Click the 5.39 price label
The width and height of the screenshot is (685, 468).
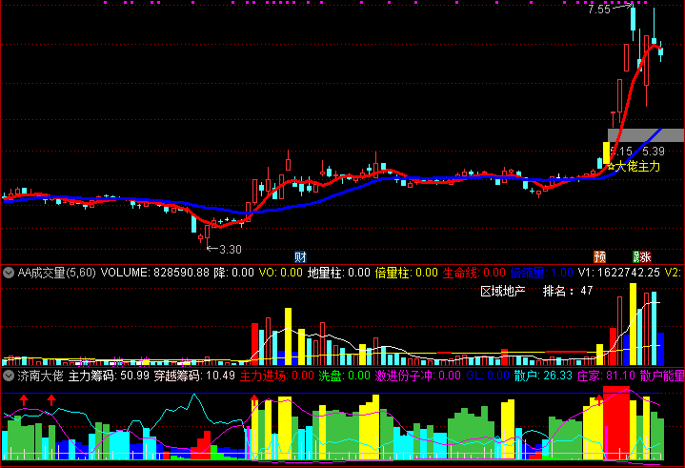[654, 152]
